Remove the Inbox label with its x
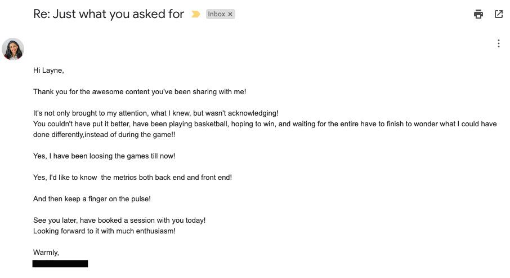 [x=230, y=14]
